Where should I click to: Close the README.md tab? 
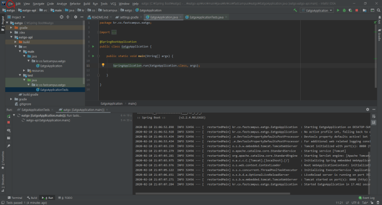pyautogui.click(x=111, y=17)
